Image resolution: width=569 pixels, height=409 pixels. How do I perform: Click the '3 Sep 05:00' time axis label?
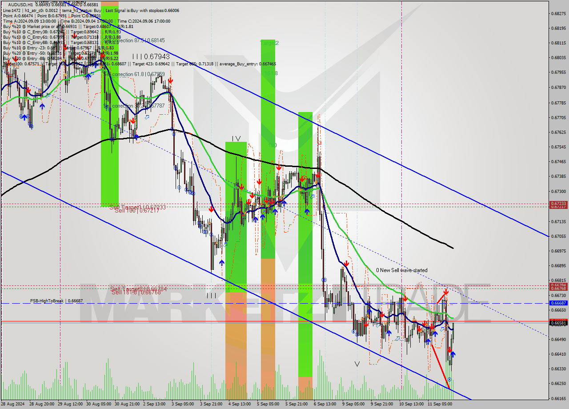pos(183,404)
